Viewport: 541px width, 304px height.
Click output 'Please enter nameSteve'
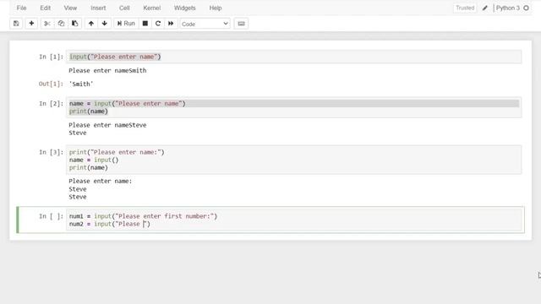tap(107, 125)
